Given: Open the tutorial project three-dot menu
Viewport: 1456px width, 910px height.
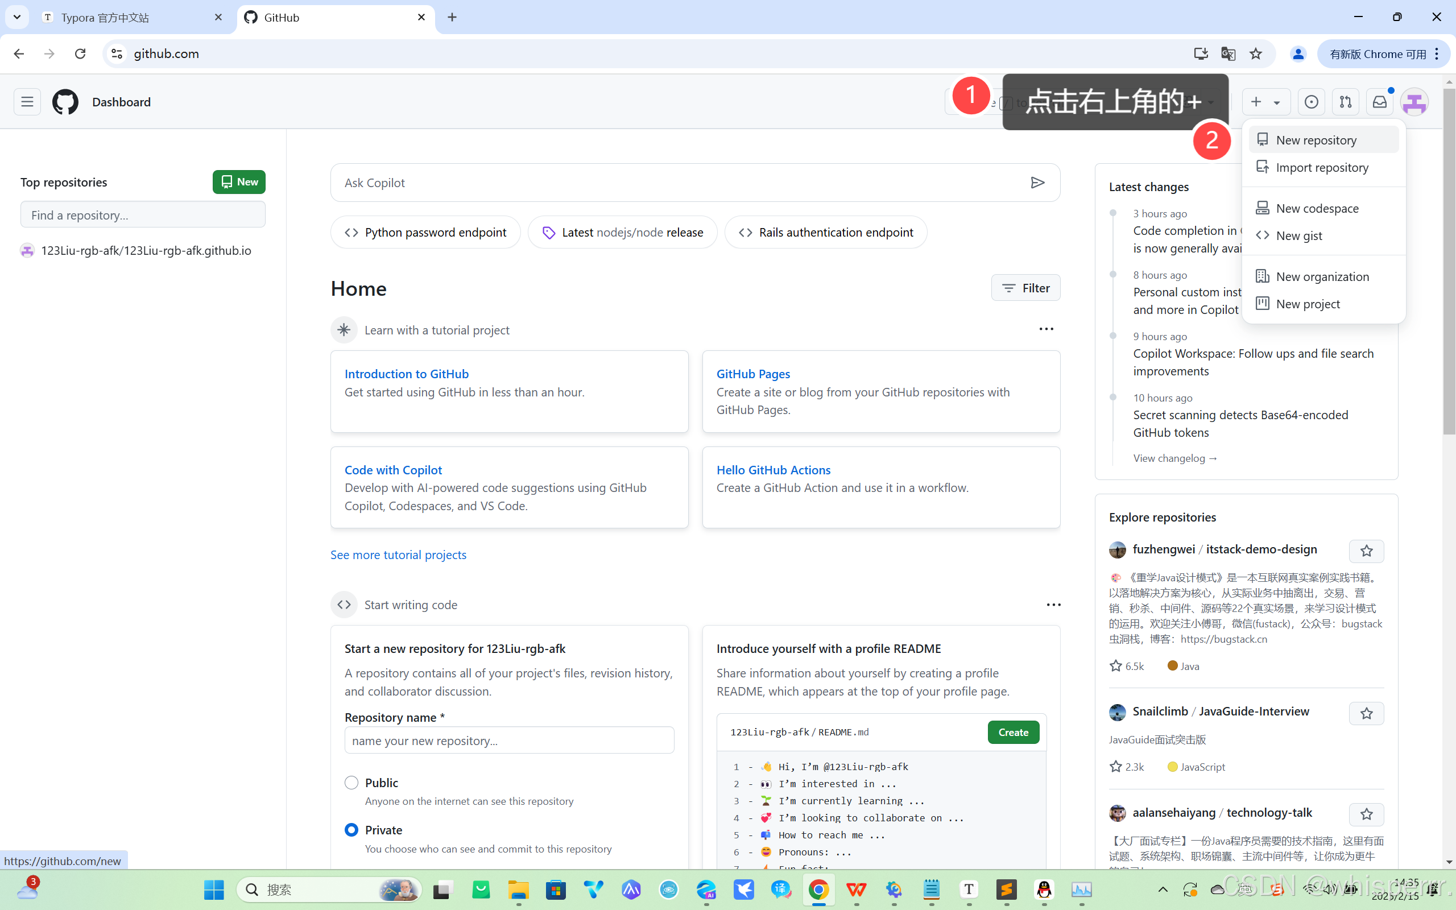Looking at the screenshot, I should [1046, 329].
